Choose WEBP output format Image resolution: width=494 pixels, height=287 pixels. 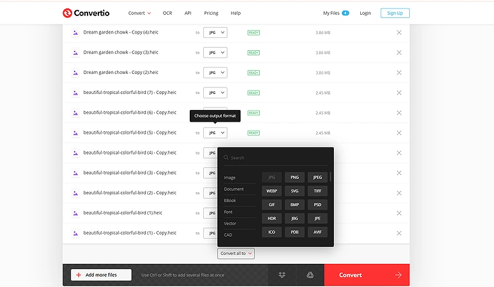pos(271,191)
